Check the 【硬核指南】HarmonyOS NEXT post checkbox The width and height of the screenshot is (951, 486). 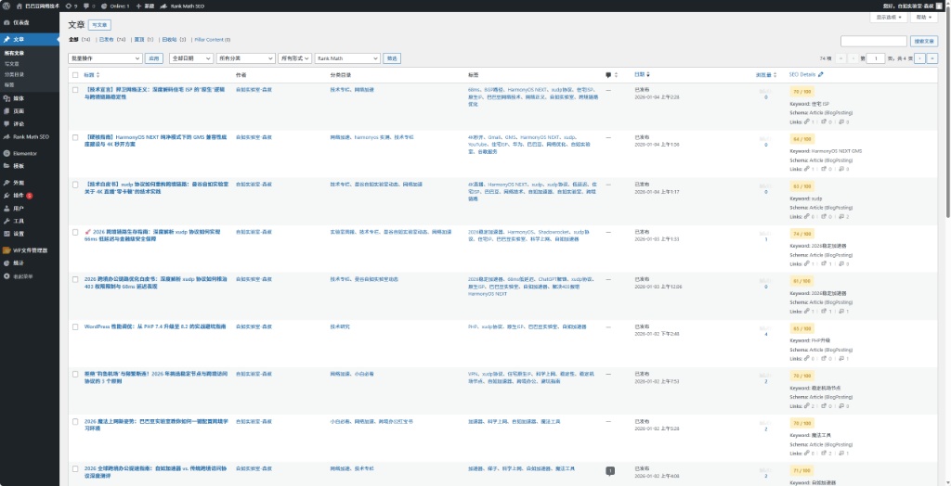tap(75, 137)
